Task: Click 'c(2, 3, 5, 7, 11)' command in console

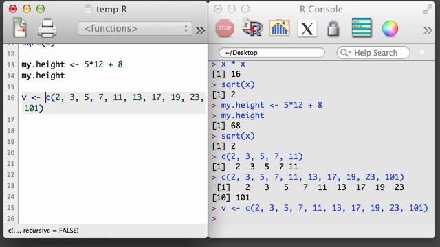Action: [x=262, y=156]
